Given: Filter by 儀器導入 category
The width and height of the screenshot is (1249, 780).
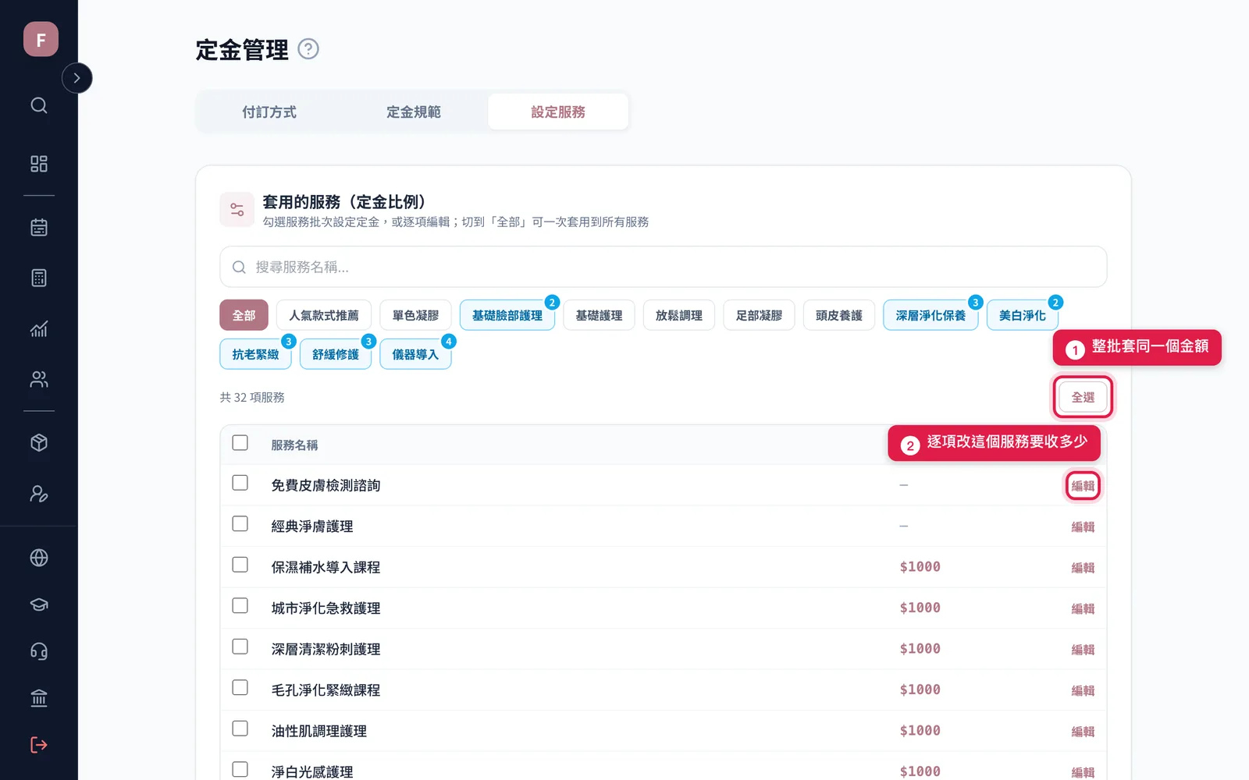Looking at the screenshot, I should tap(415, 354).
